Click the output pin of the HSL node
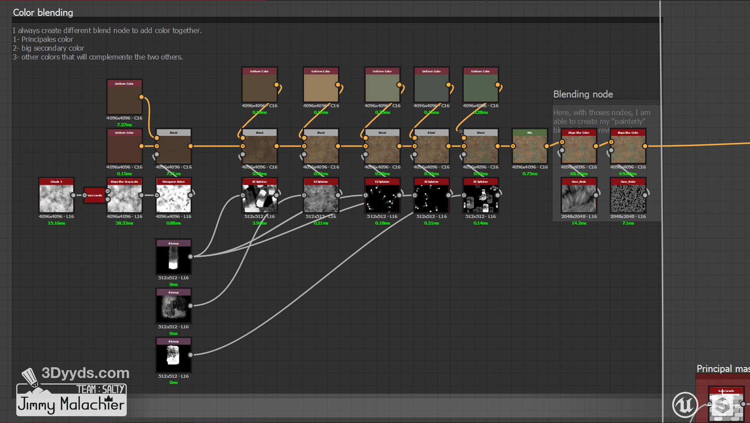The image size is (750, 423). click(547, 146)
